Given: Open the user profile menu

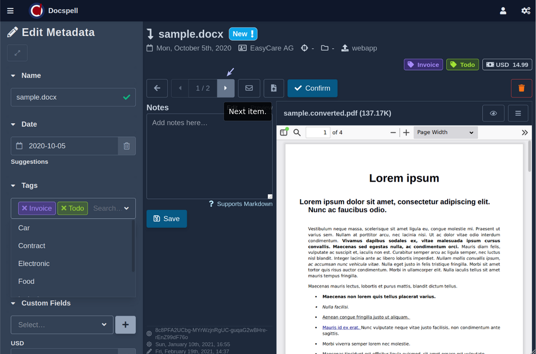Looking at the screenshot, I should pos(503,11).
